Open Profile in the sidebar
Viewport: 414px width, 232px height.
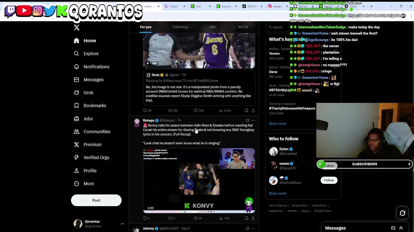[85, 170]
